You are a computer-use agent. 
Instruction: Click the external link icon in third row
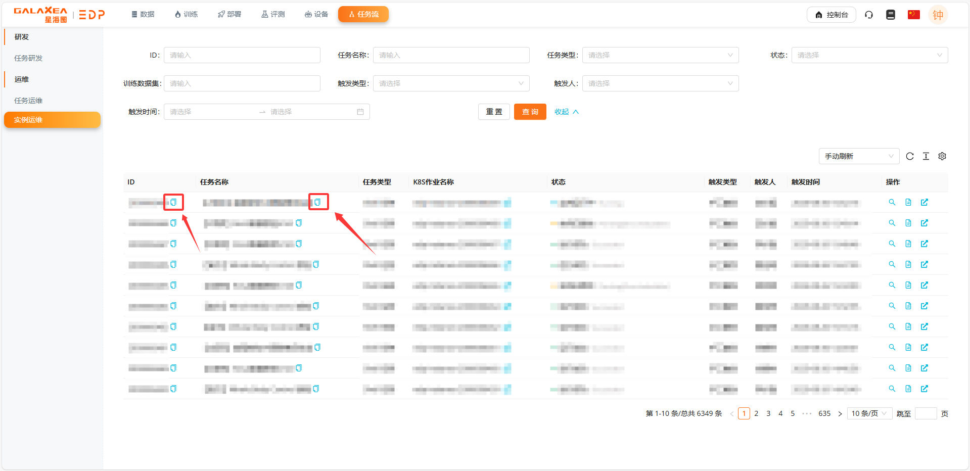pos(925,244)
